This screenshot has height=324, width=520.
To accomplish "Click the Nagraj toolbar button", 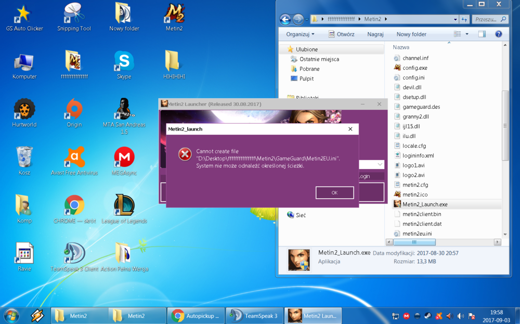I will [375, 34].
